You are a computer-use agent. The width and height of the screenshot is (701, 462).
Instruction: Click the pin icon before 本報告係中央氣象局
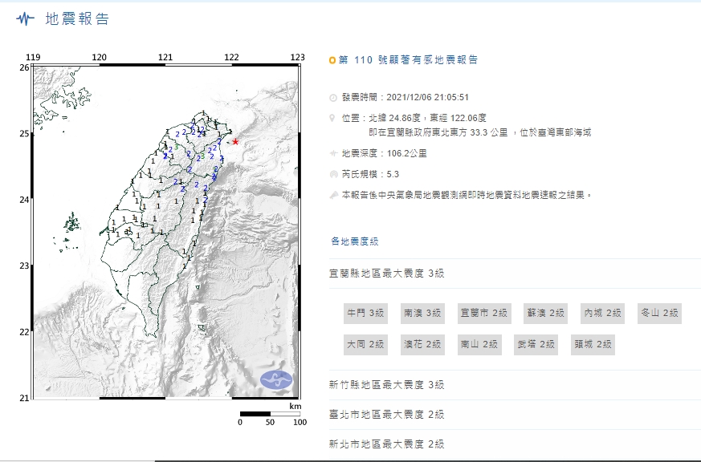point(333,195)
